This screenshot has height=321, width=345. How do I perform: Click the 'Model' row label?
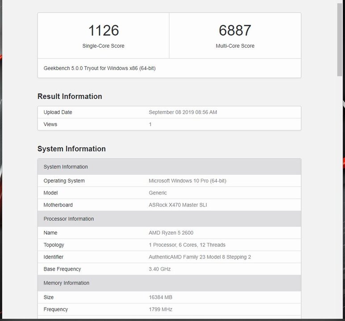pos(50,193)
